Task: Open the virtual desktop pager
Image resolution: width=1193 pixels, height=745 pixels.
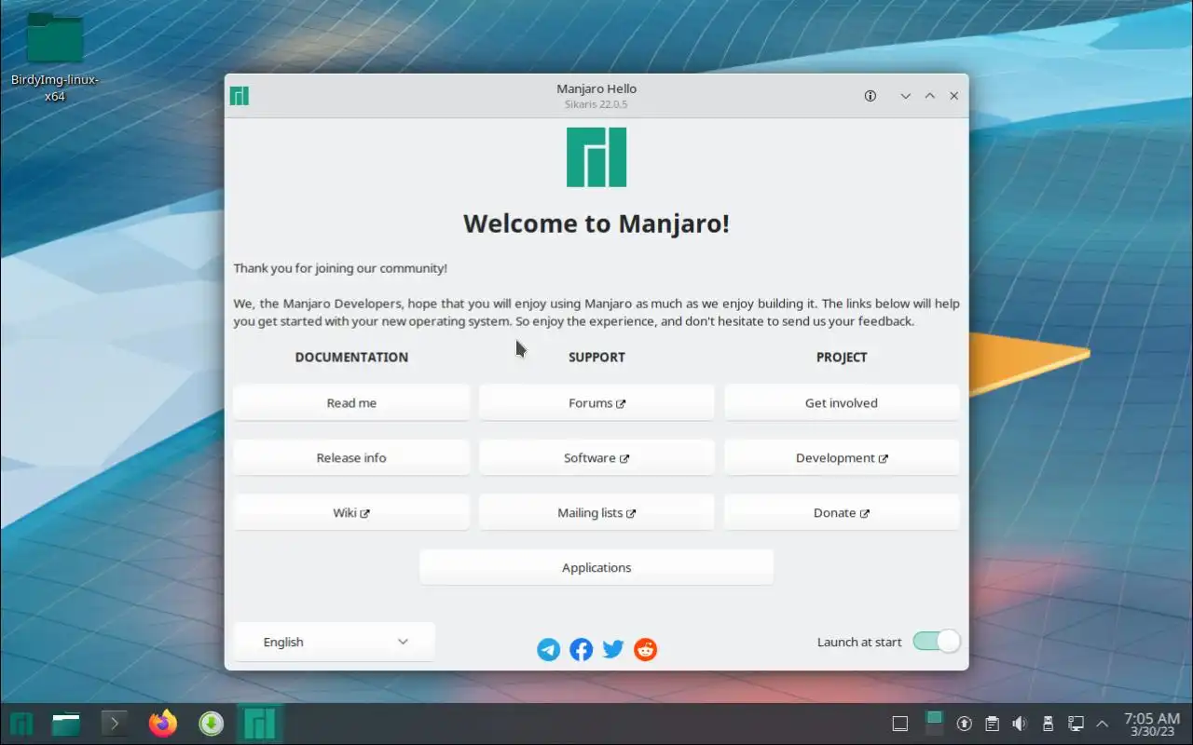Action: pos(934,724)
